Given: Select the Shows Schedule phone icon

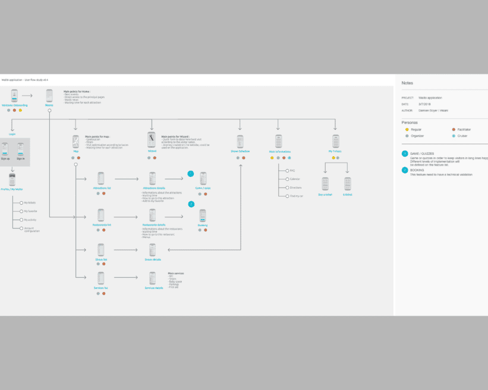Looking at the screenshot, I should coord(240,142).
